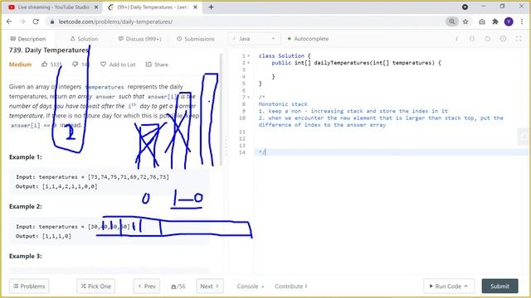The width and height of the screenshot is (531, 298).
Task: Collapse the code fold arrow at line 1
Action: coord(249,55)
